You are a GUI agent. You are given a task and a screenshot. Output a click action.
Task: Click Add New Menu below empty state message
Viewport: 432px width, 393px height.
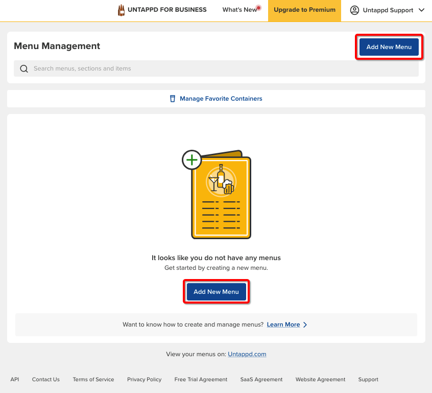pyautogui.click(x=217, y=292)
